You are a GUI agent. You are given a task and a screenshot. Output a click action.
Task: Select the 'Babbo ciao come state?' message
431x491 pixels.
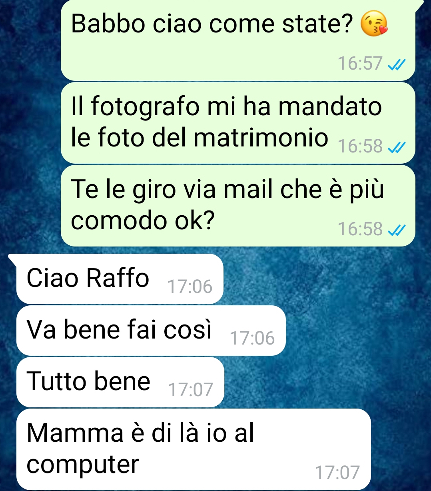point(238,40)
